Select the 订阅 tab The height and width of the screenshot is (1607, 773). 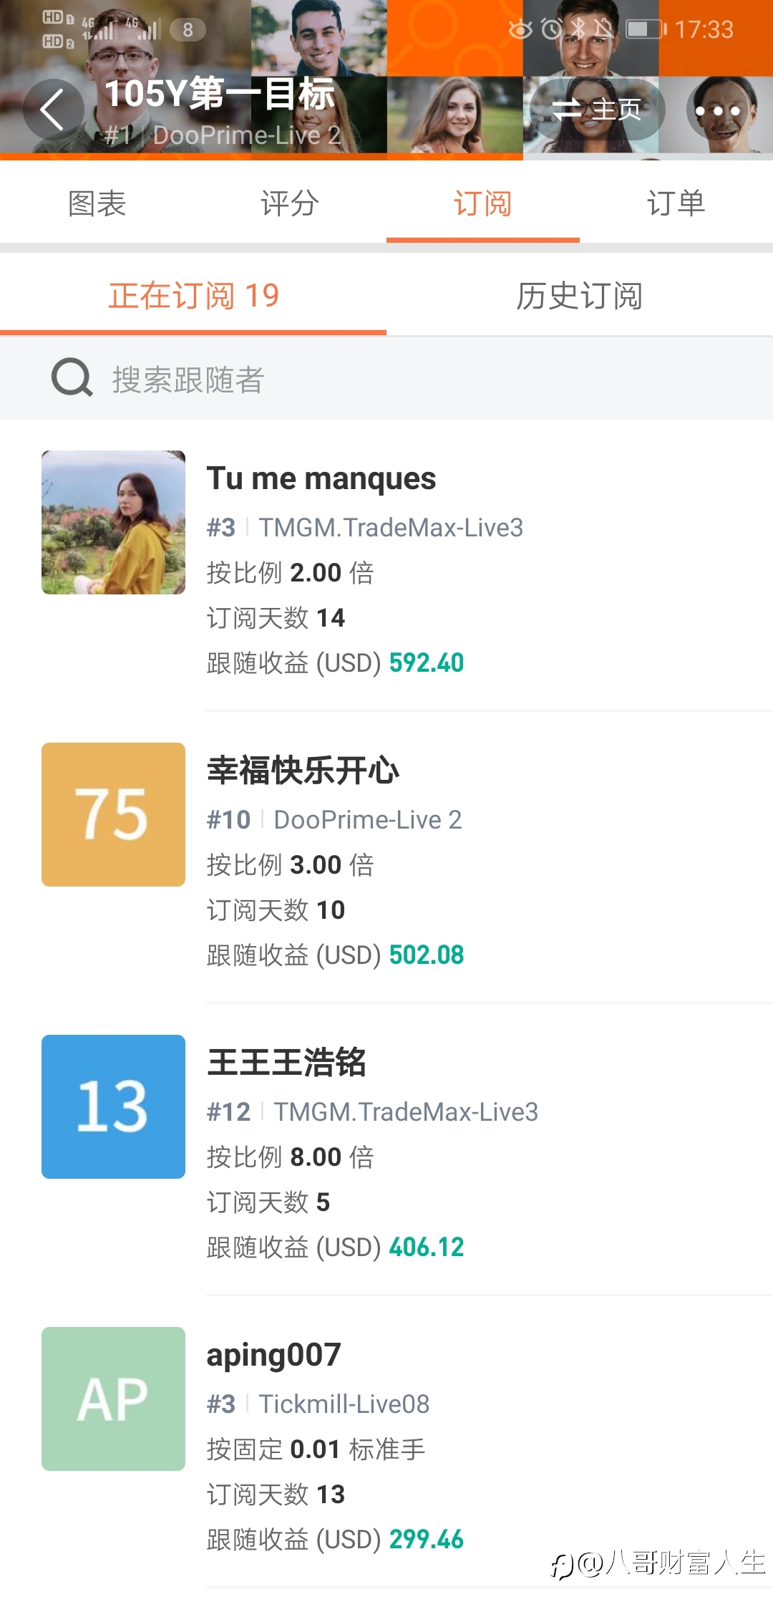[483, 203]
